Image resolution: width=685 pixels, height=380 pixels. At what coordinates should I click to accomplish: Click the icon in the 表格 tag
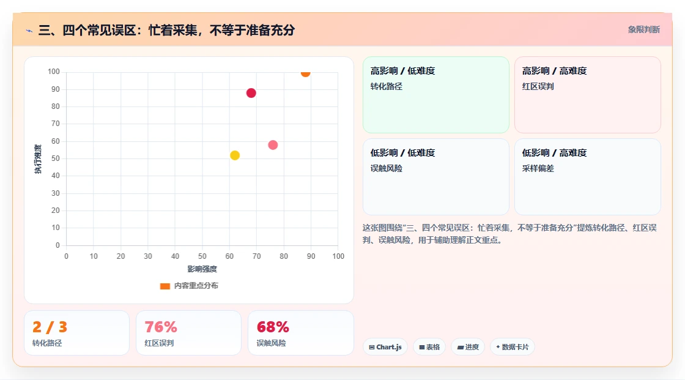[422, 347]
